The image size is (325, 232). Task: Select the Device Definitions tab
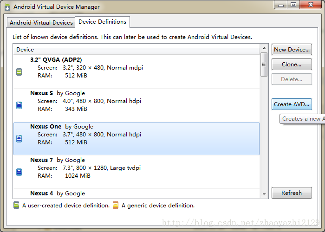coord(103,22)
